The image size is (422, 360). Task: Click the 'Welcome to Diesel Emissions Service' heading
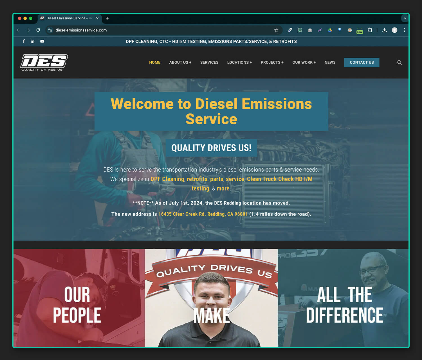211,111
